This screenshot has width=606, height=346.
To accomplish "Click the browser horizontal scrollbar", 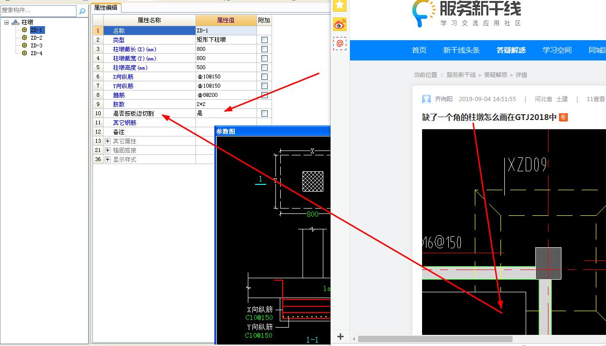I will pos(435,339).
